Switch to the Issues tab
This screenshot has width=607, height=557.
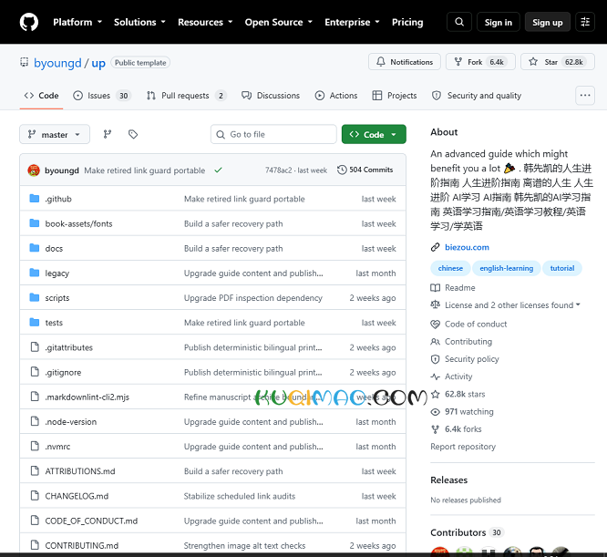tap(102, 95)
